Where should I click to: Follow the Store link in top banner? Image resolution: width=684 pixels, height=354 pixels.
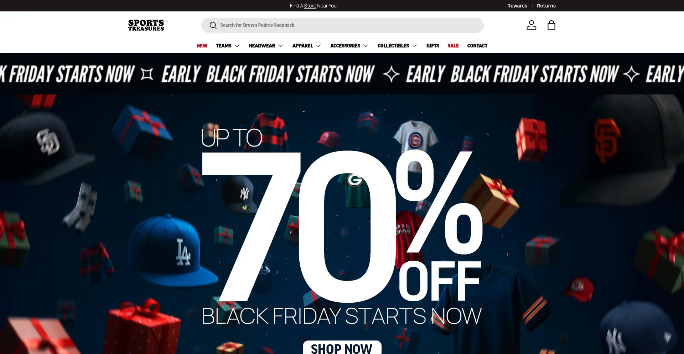[x=310, y=6]
